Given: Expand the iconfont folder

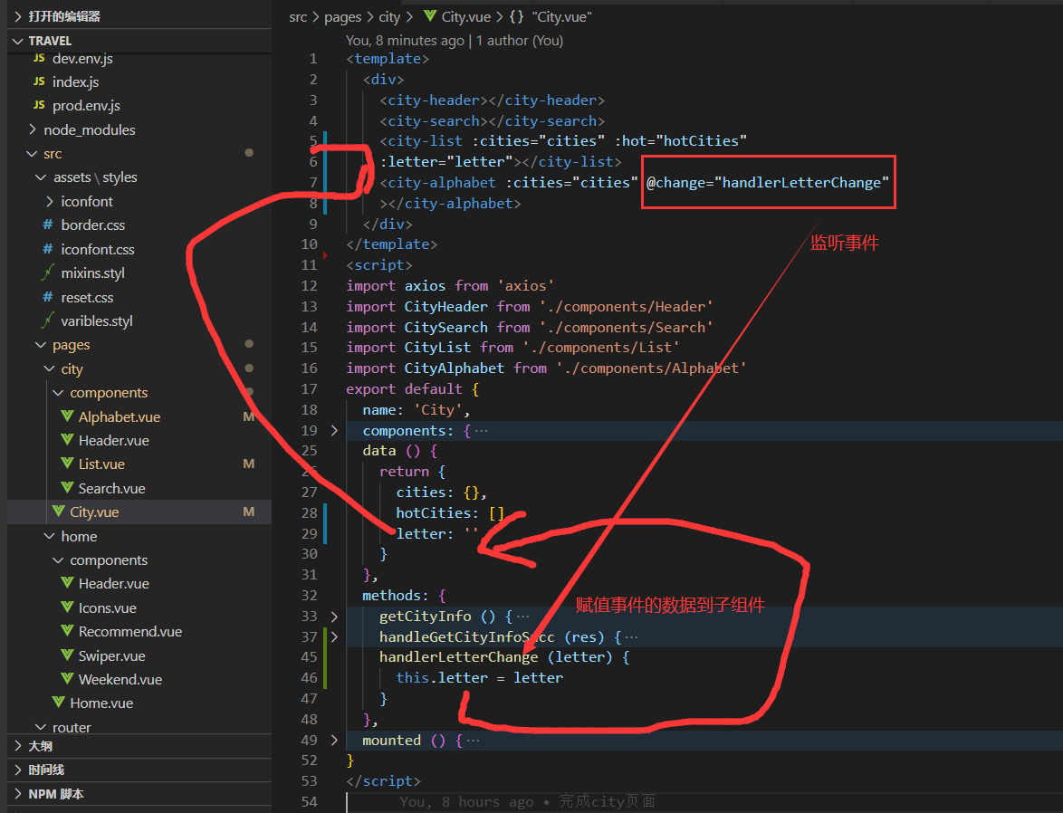Looking at the screenshot, I should coord(50,201).
